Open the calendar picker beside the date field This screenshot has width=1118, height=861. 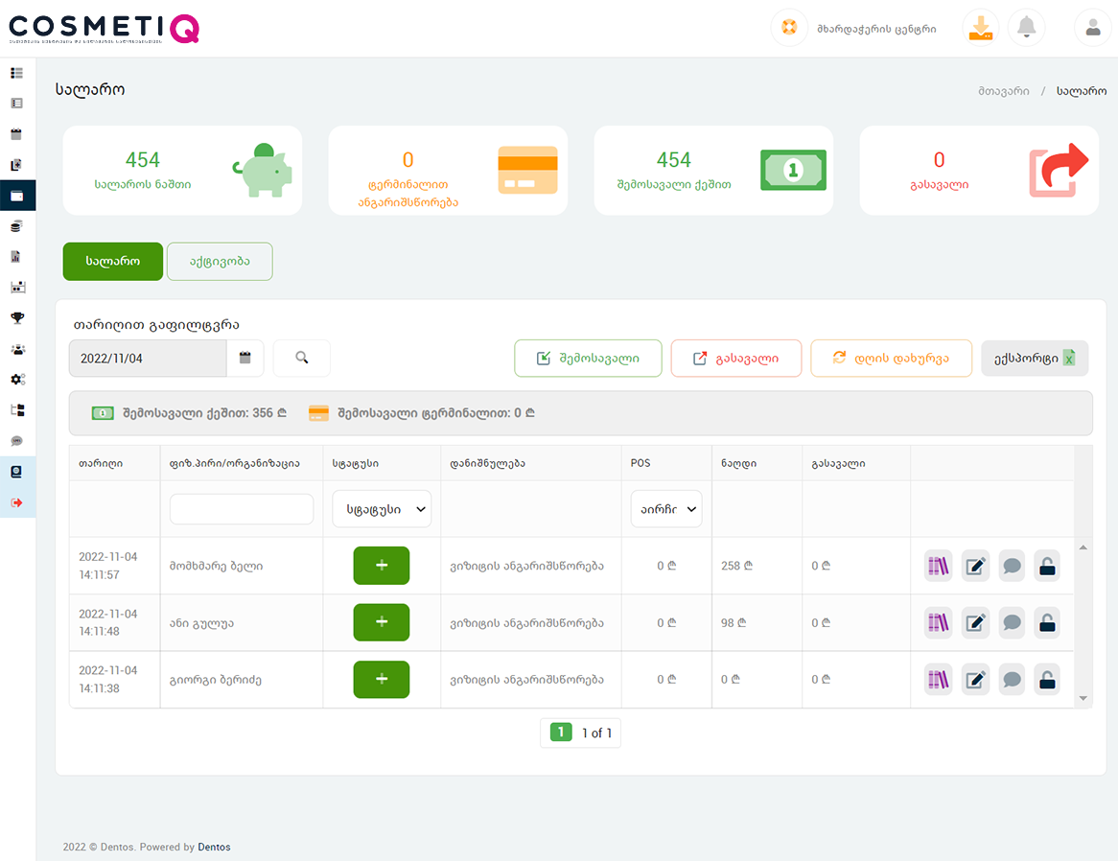pos(245,358)
